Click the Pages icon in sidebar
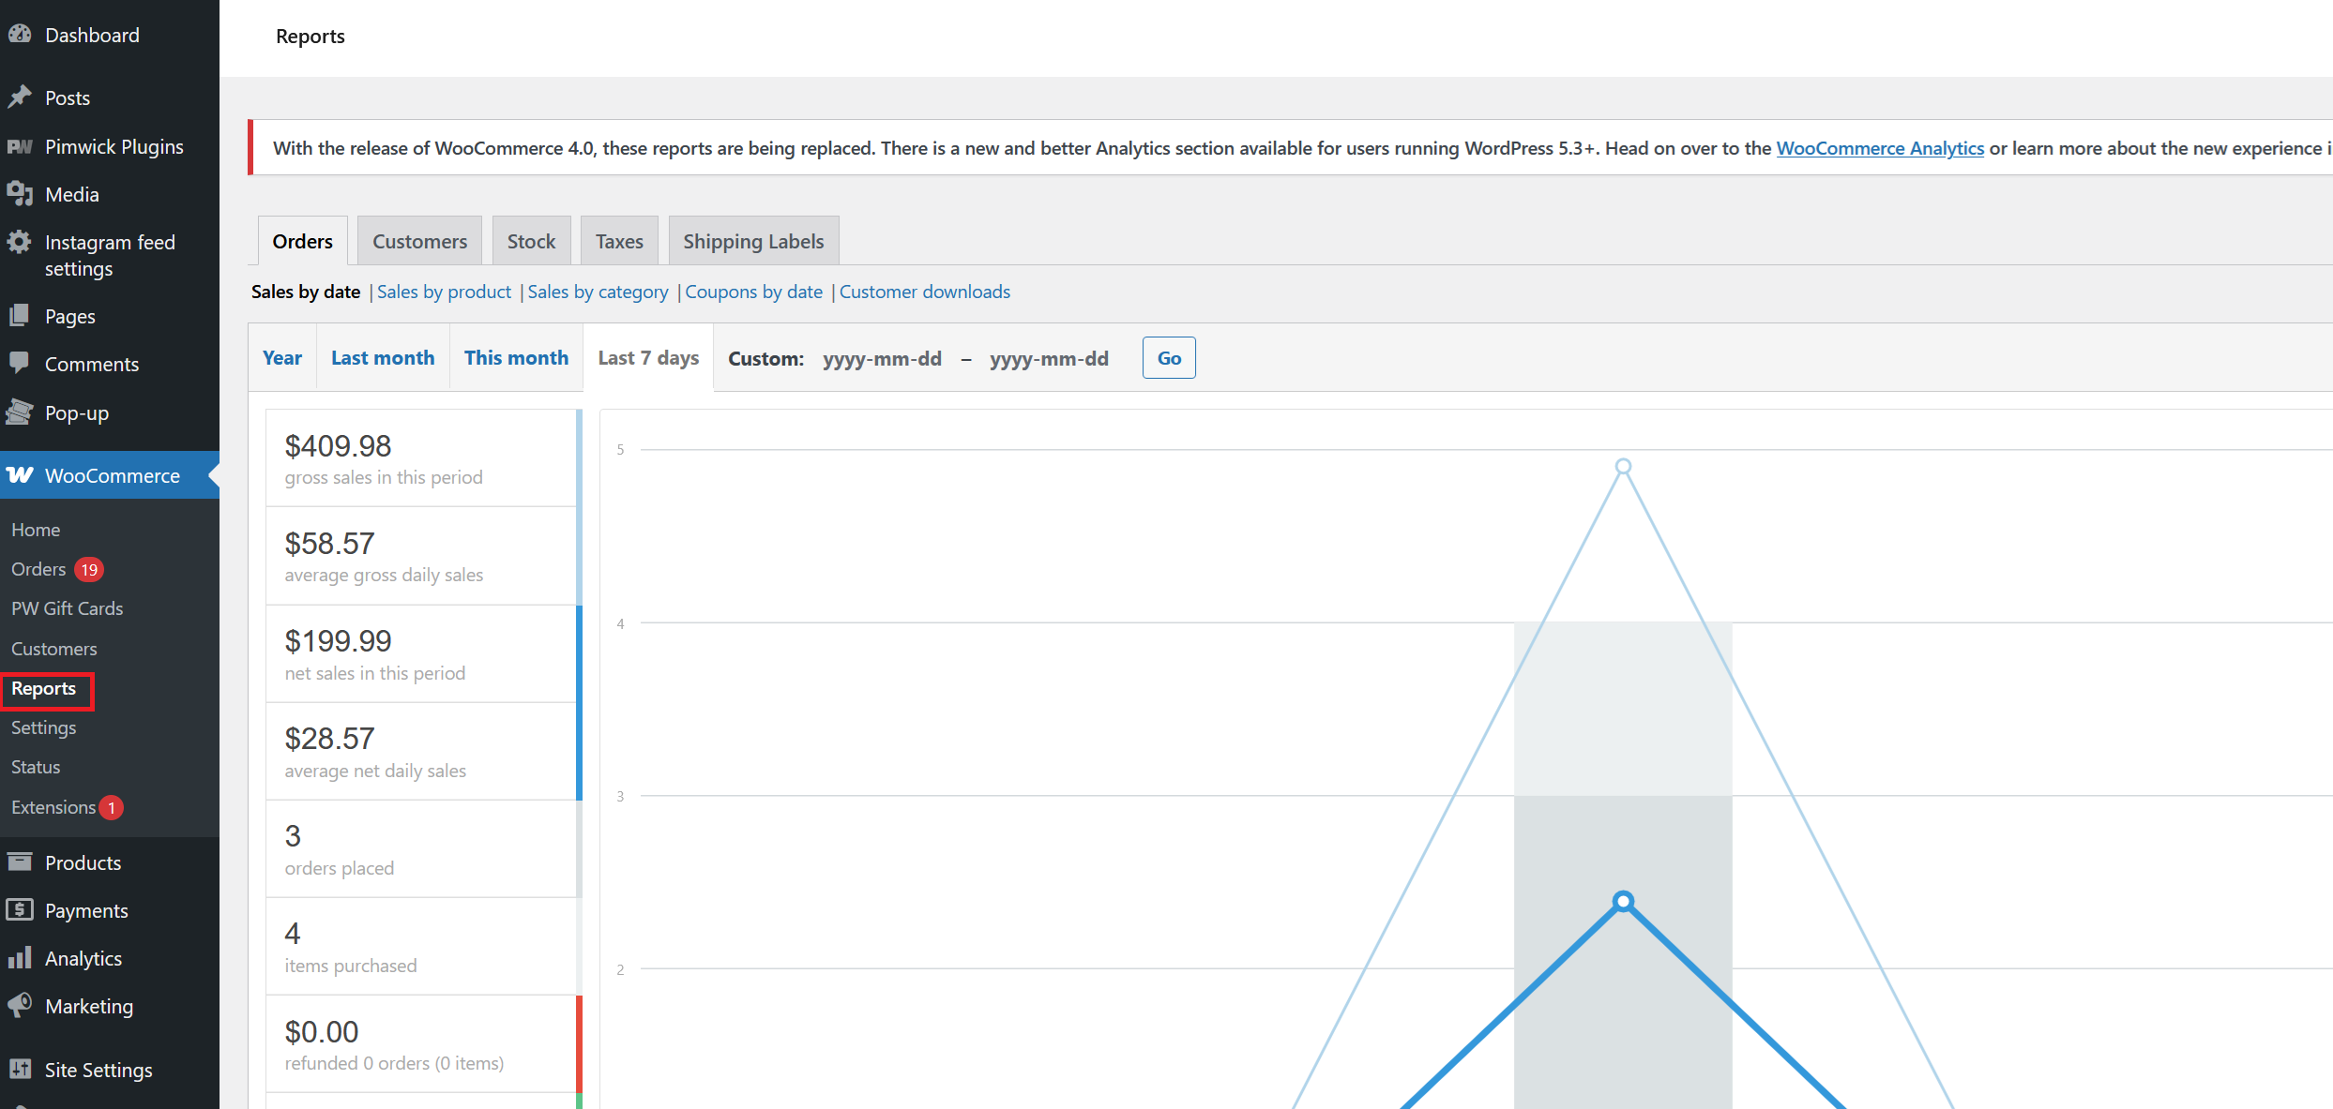Screen dimensions: 2333x1109 click(20, 316)
